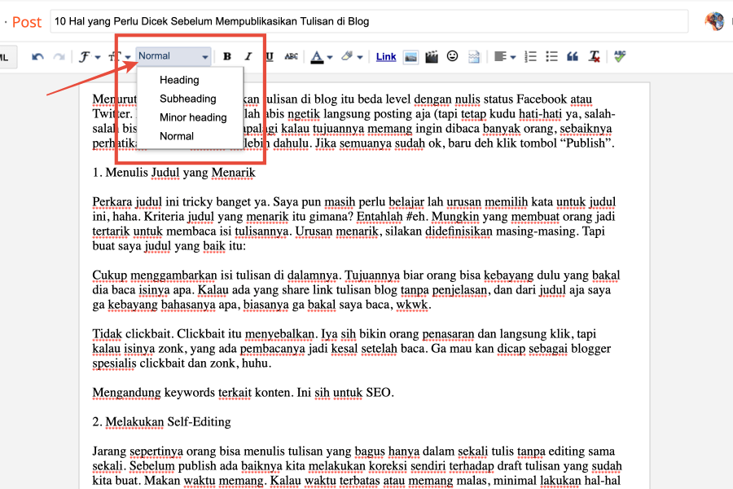Apply a numbered list
The height and width of the screenshot is (489, 733).
[530, 56]
